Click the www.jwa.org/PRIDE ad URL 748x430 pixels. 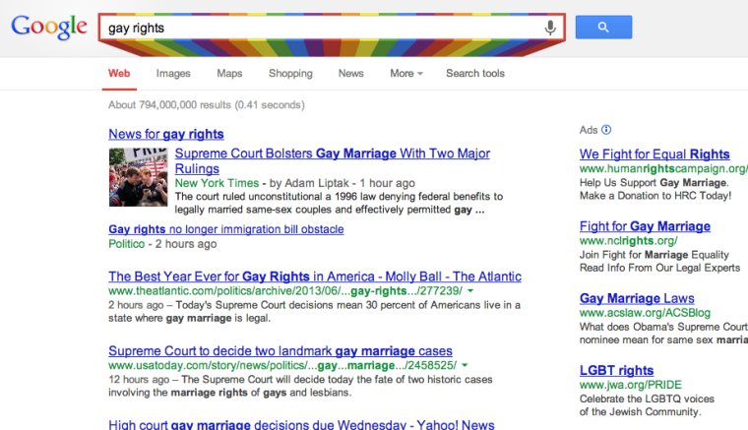(631, 385)
